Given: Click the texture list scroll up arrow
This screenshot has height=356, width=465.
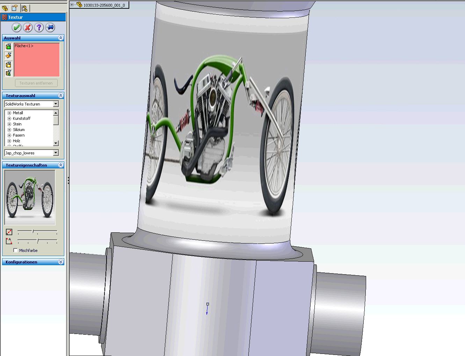Looking at the screenshot, I should pos(56,112).
